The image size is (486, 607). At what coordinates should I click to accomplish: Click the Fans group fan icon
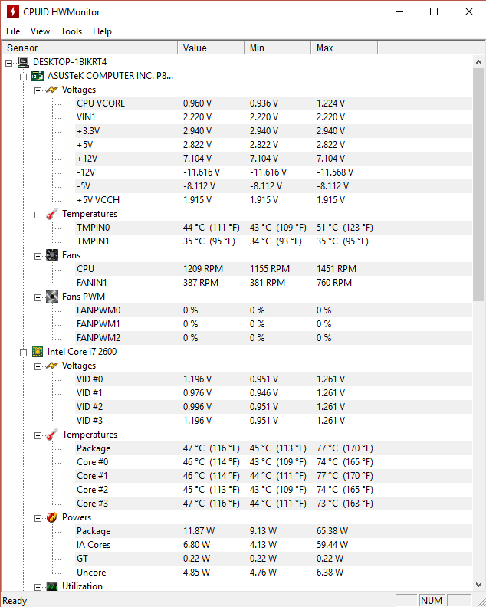pyautogui.click(x=52, y=255)
